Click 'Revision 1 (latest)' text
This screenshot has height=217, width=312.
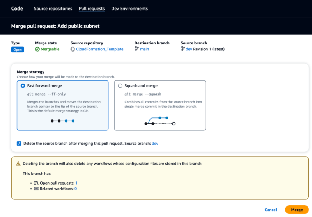pyautogui.click(x=209, y=49)
